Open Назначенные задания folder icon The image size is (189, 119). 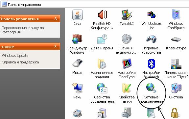click(x=102, y=64)
